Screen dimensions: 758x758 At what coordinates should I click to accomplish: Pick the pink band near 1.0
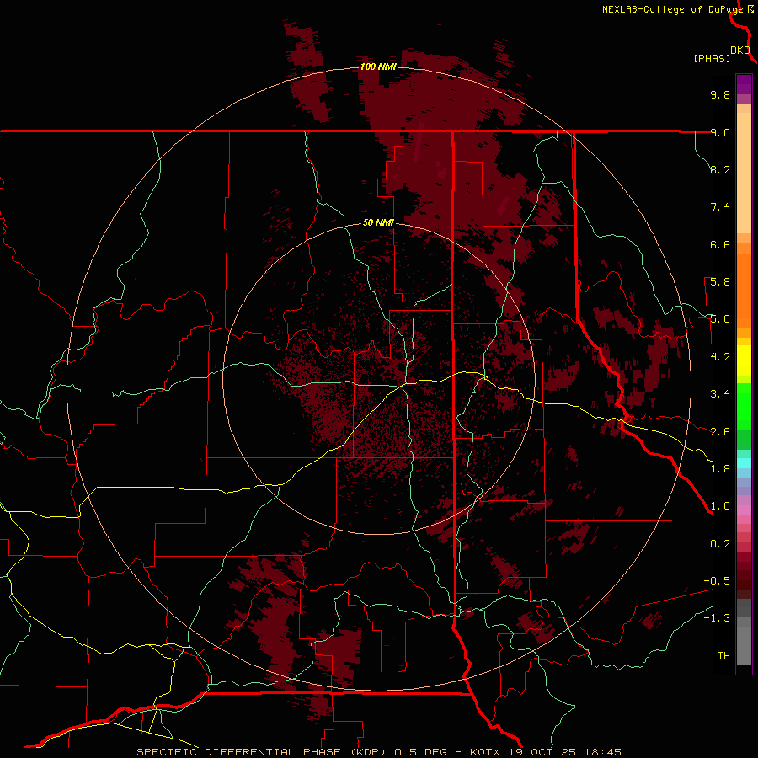pyautogui.click(x=744, y=510)
